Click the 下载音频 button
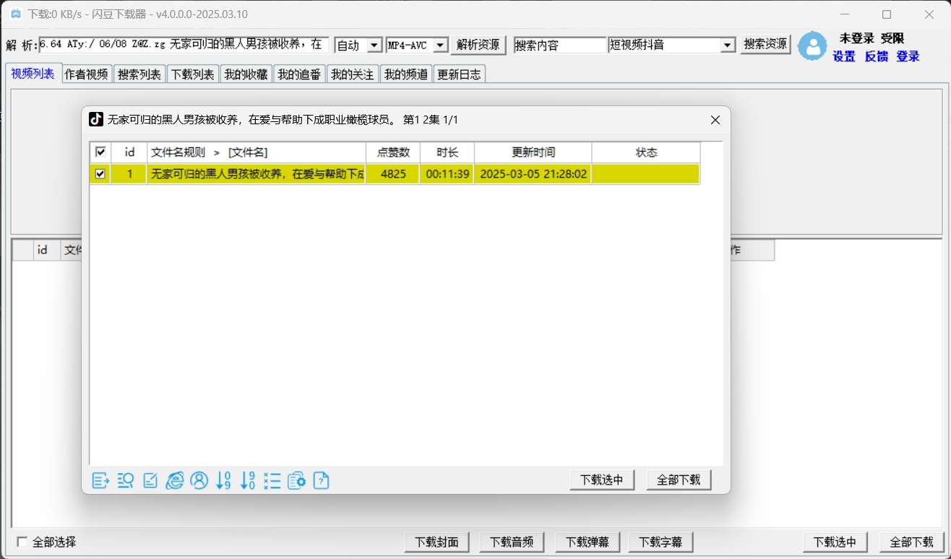951x559 pixels. tap(512, 542)
